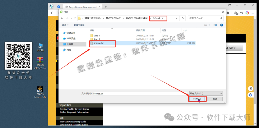Click View Ansys Licensing Guide link
Screen dimensions: 259x128
(73, 122)
